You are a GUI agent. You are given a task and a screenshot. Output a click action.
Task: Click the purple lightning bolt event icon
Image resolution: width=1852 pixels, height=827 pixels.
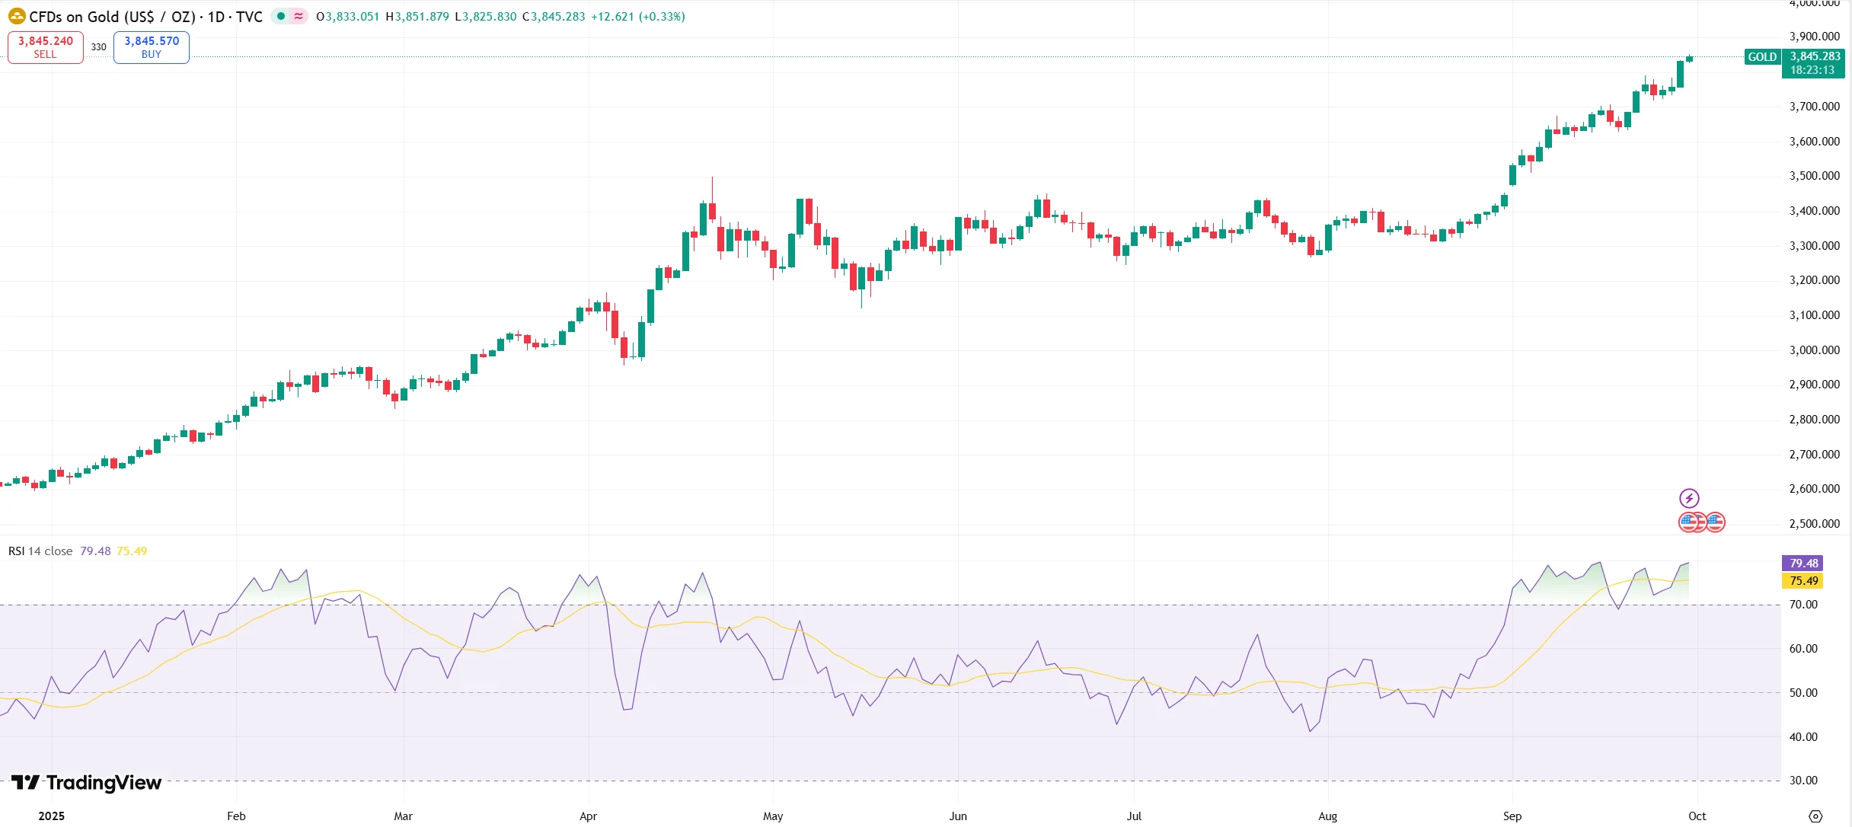pyautogui.click(x=1689, y=498)
